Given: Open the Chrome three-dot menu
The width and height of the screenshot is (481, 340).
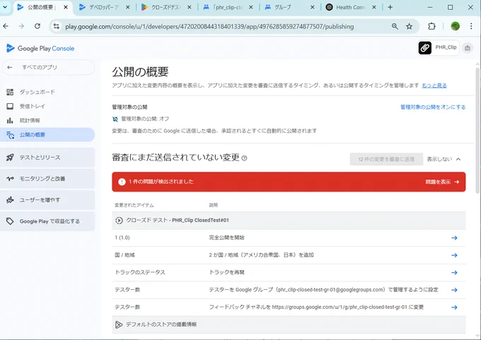Looking at the screenshot, I should pos(471,26).
